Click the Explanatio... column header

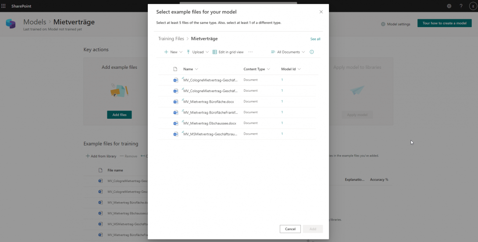coord(354,179)
